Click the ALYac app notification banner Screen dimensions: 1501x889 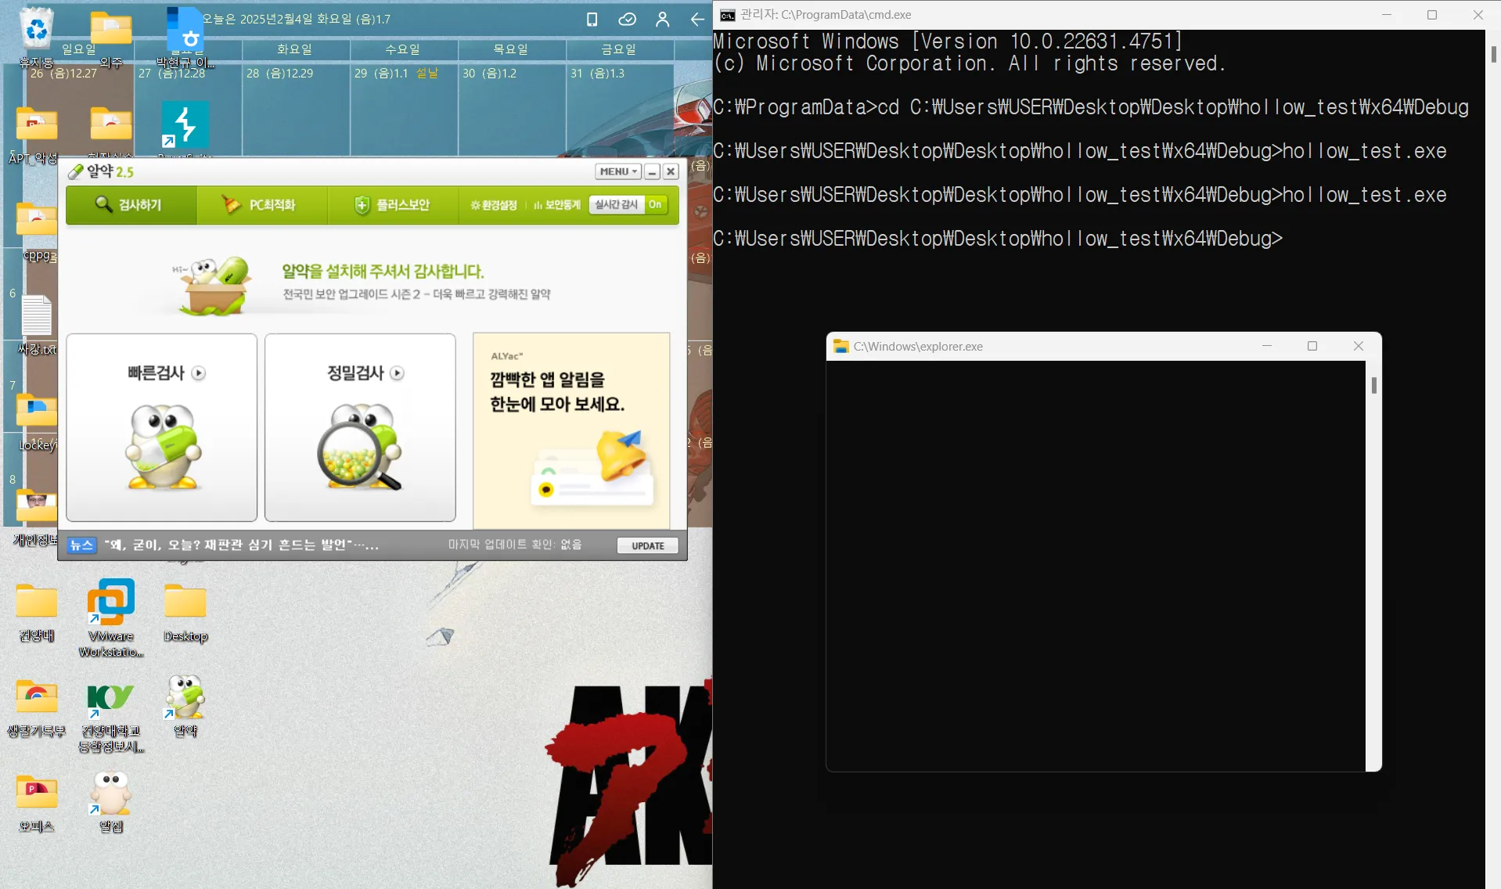[571, 430]
